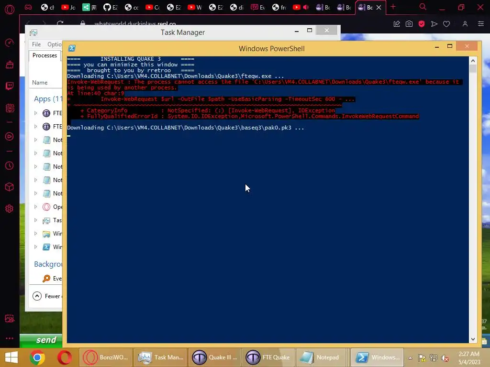
Task: Open the Player icon in Opera sidebar
Action: click(10, 136)
